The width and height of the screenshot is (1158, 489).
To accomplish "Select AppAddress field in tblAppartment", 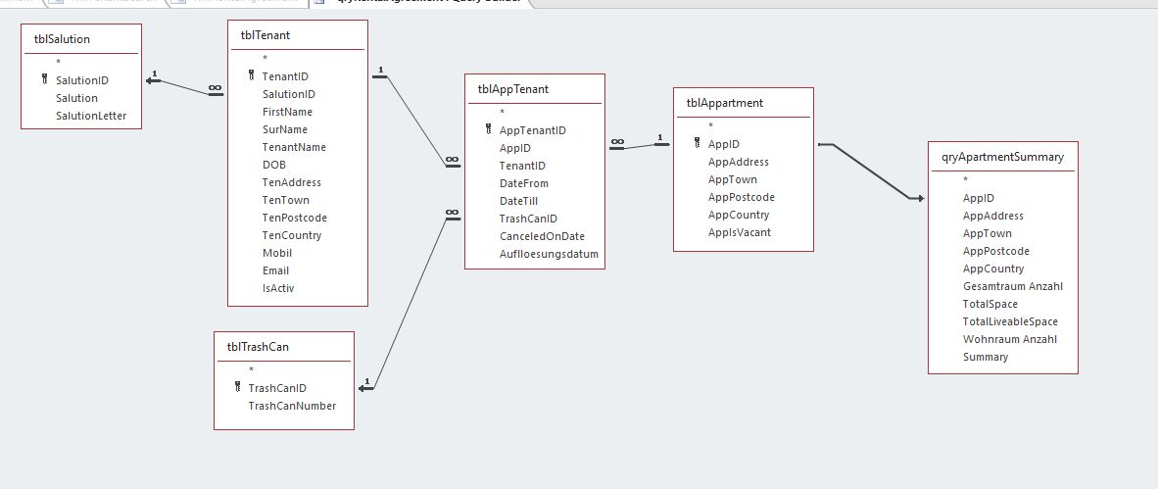I will coord(739,162).
